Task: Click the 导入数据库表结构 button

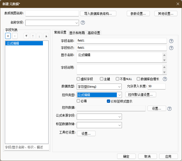Action: [x=98, y=14]
